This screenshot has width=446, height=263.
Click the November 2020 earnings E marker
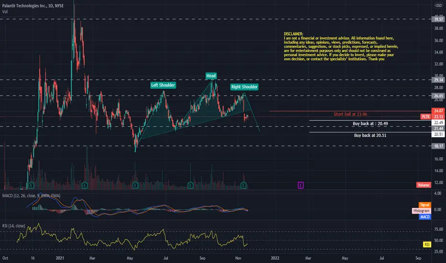31,186
